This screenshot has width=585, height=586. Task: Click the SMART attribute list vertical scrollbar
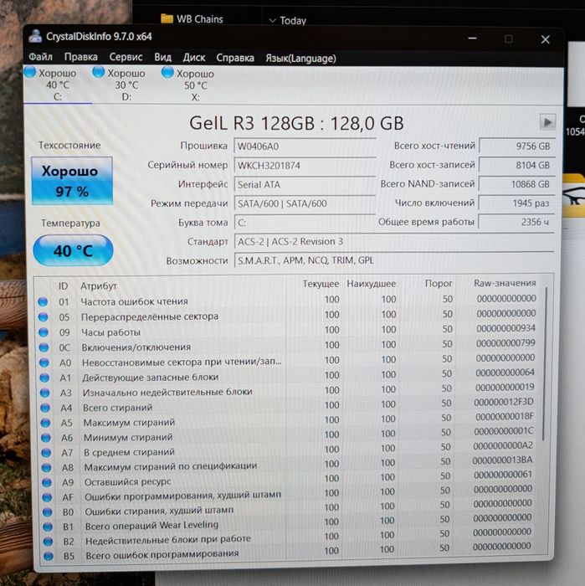(546, 362)
